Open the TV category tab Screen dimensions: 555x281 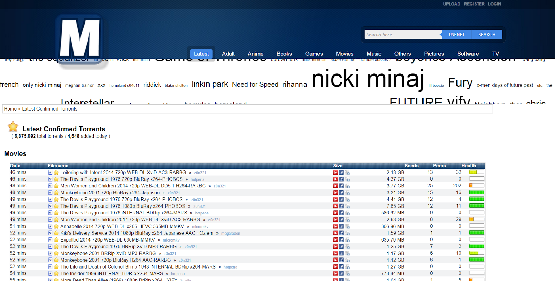click(496, 54)
